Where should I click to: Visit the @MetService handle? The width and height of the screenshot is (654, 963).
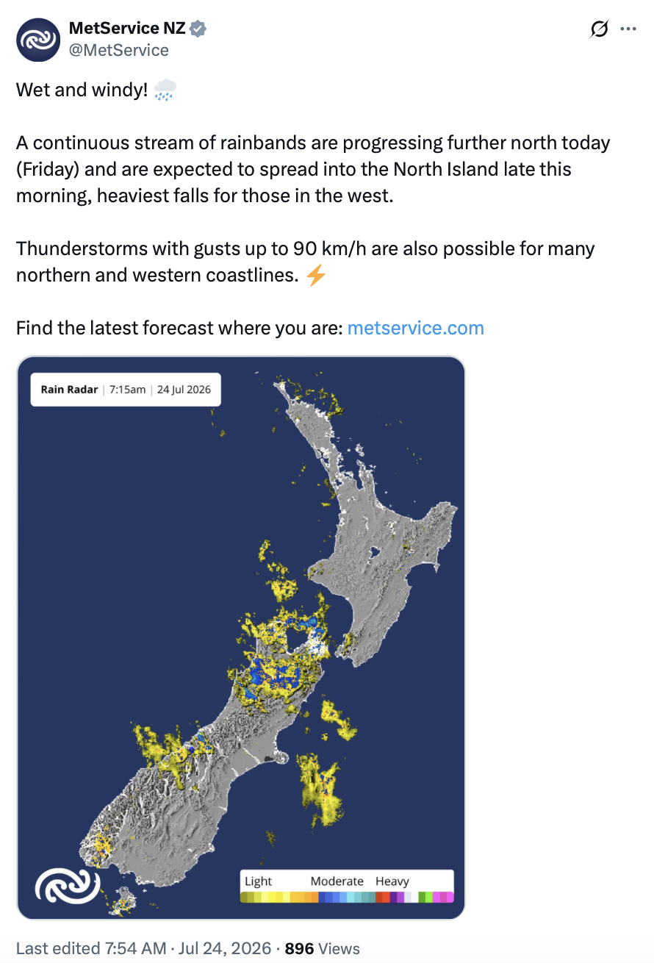(118, 50)
